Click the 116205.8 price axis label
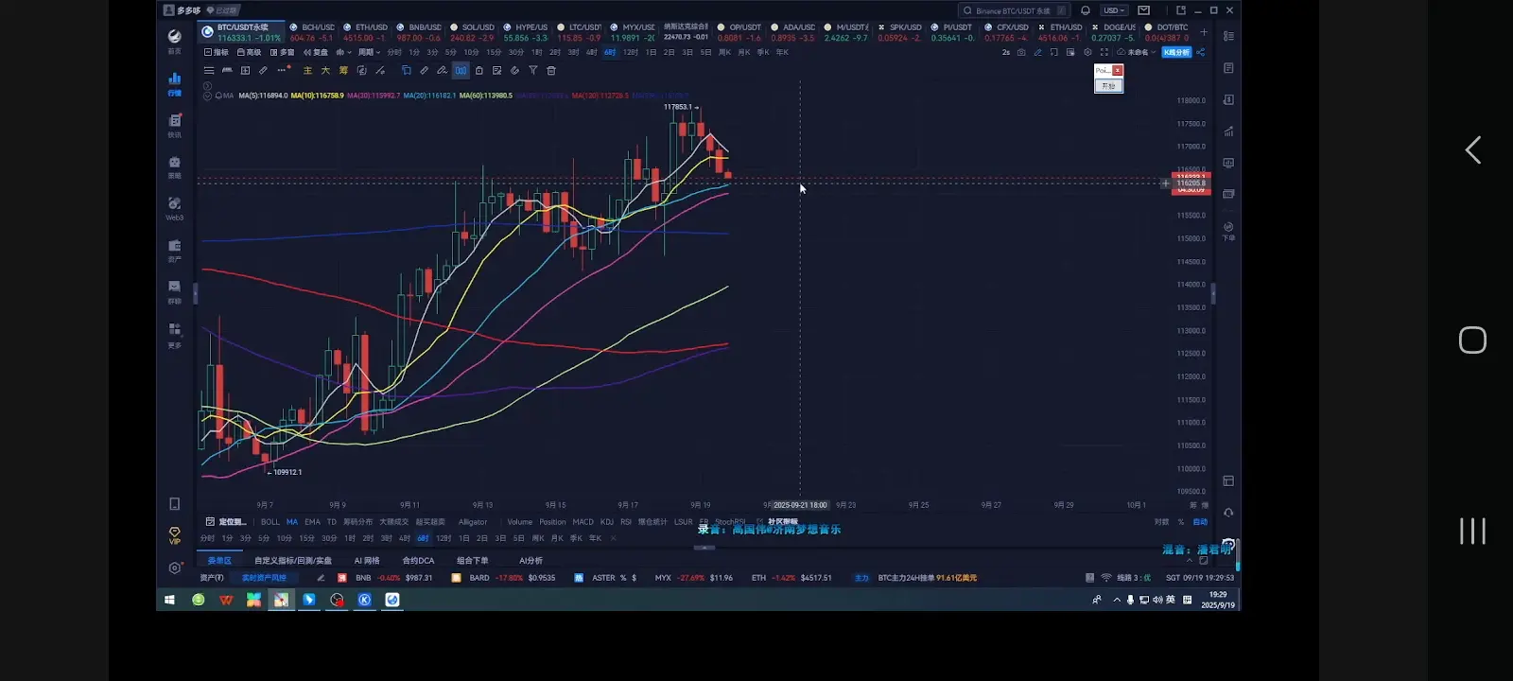The width and height of the screenshot is (1513, 681). [x=1191, y=183]
